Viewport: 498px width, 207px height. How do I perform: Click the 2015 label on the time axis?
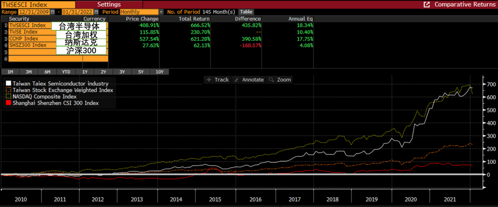(216, 199)
